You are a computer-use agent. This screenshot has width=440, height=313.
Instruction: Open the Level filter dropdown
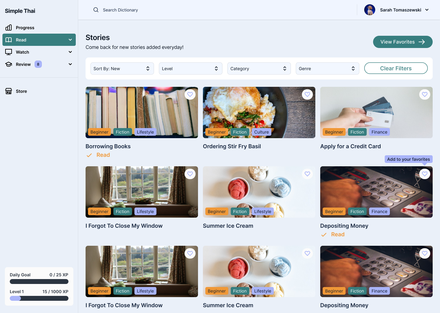tap(190, 68)
